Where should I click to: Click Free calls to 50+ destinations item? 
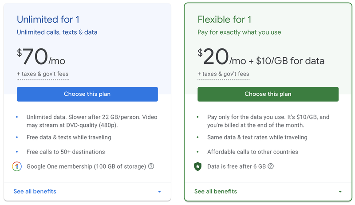pos(66,152)
